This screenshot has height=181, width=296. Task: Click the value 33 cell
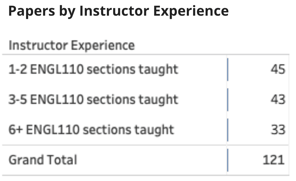[278, 130]
